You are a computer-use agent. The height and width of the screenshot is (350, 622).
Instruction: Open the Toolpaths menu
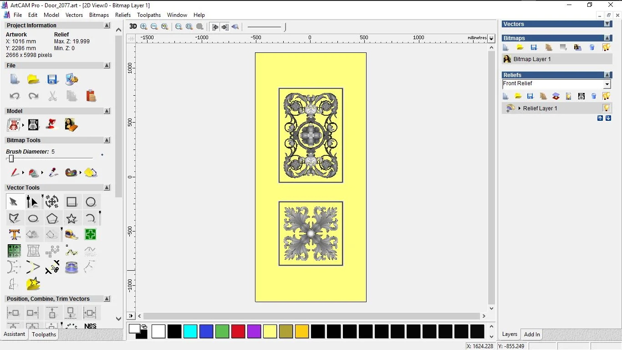pyautogui.click(x=149, y=15)
